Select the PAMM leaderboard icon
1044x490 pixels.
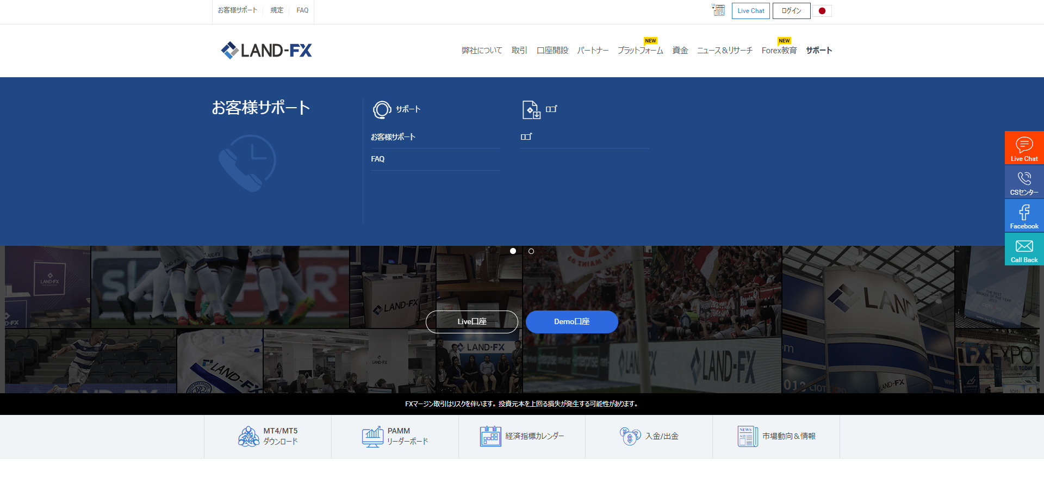373,436
